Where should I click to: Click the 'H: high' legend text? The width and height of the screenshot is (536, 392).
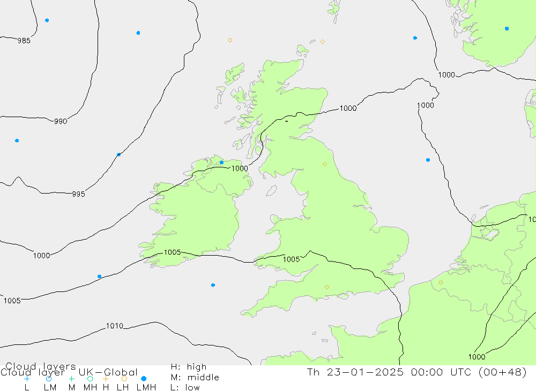[189, 367]
